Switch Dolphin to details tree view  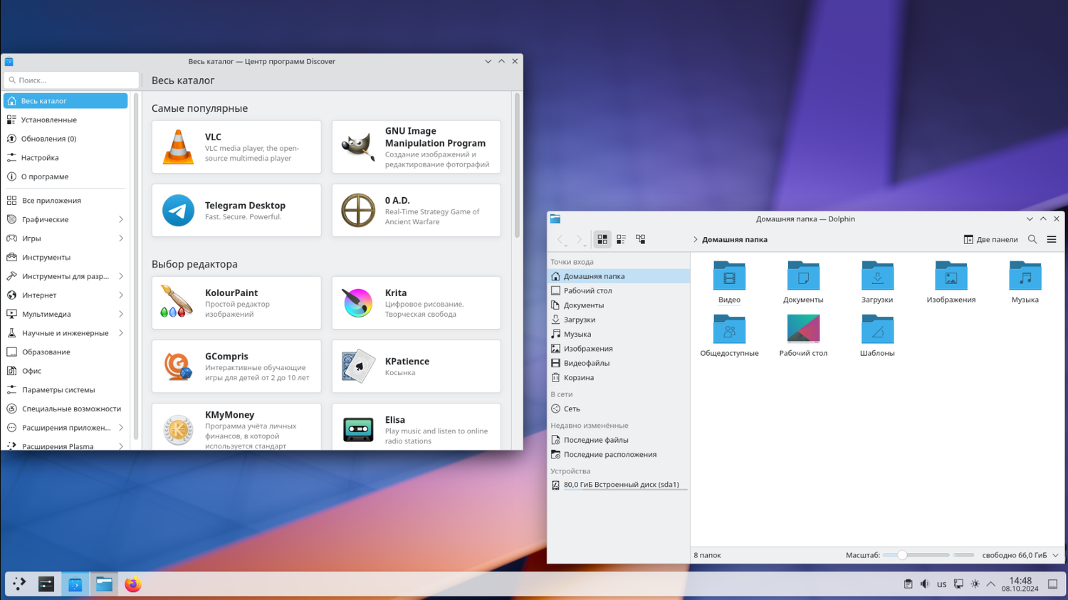(641, 240)
